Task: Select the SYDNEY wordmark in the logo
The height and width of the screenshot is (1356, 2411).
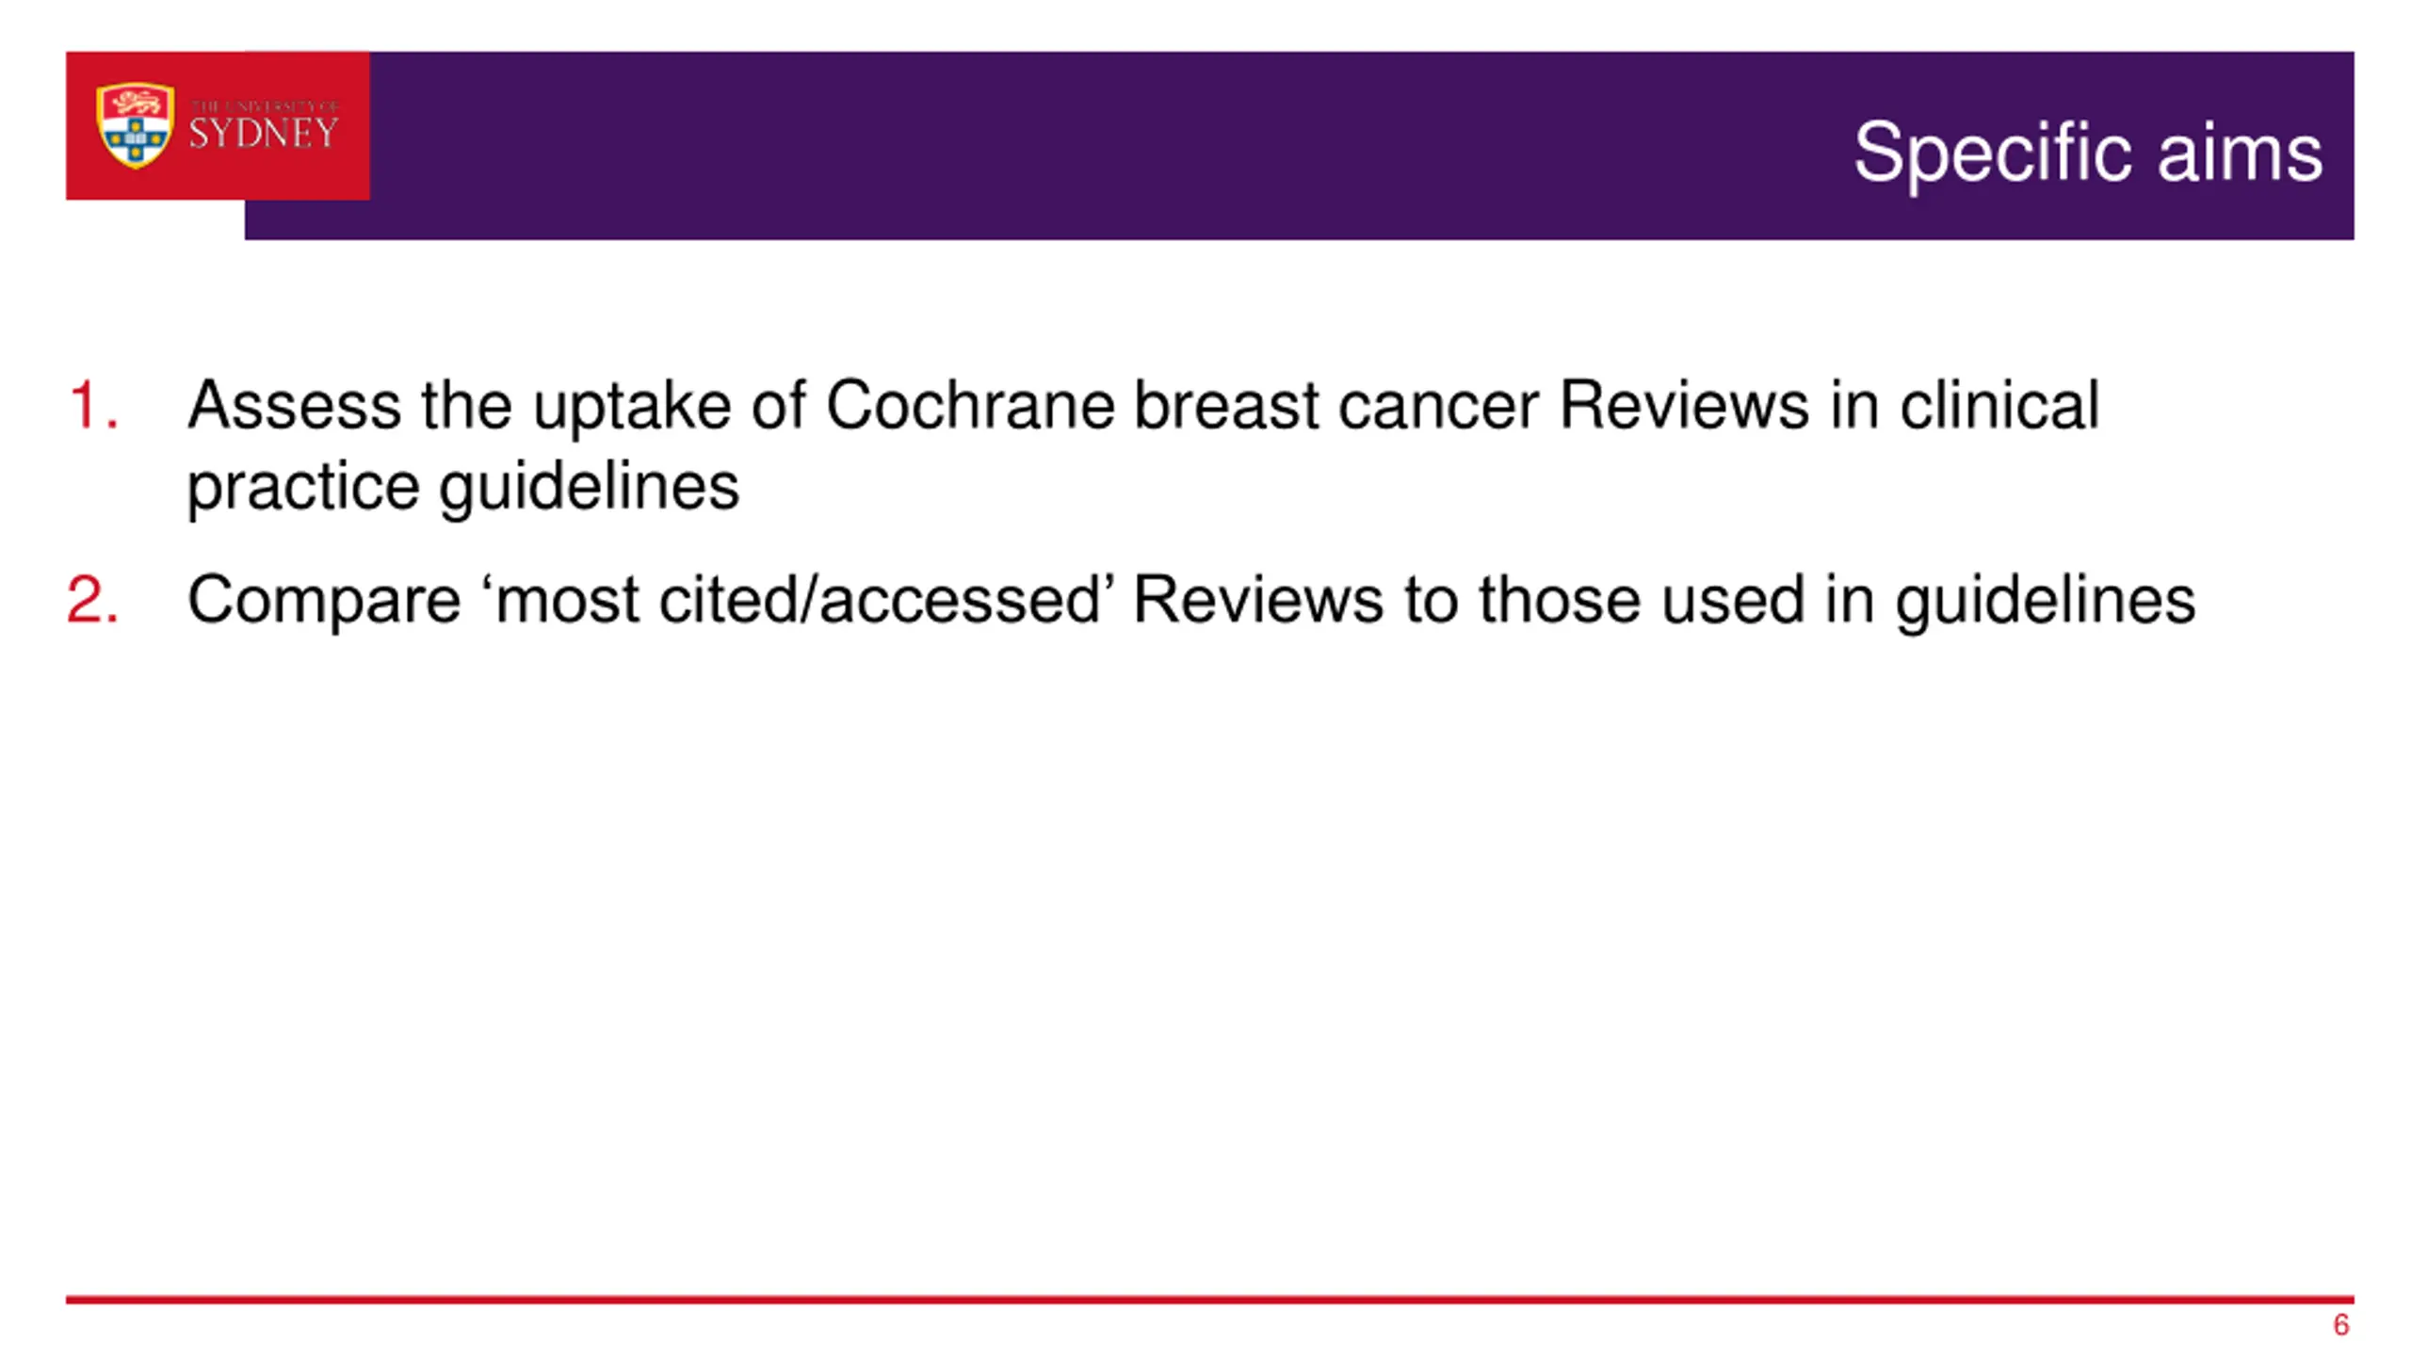Action: (x=264, y=133)
